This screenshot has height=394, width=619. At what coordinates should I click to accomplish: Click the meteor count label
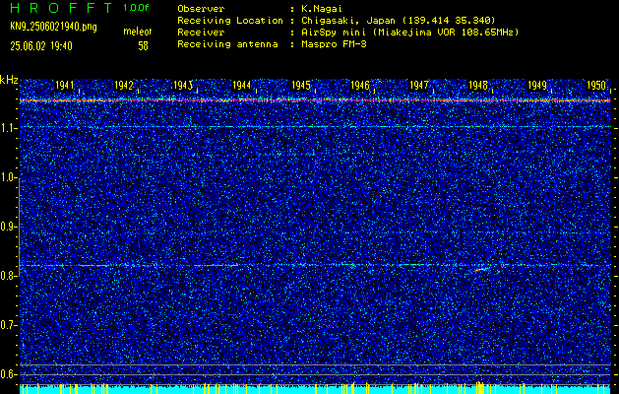pos(137,32)
